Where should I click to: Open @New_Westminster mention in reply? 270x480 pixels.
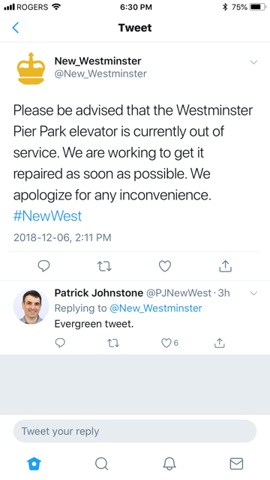click(156, 308)
